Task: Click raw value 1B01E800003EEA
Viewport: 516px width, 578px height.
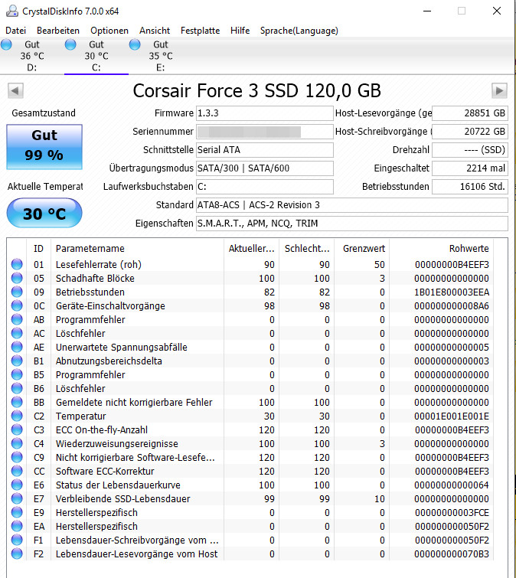Action: click(452, 292)
